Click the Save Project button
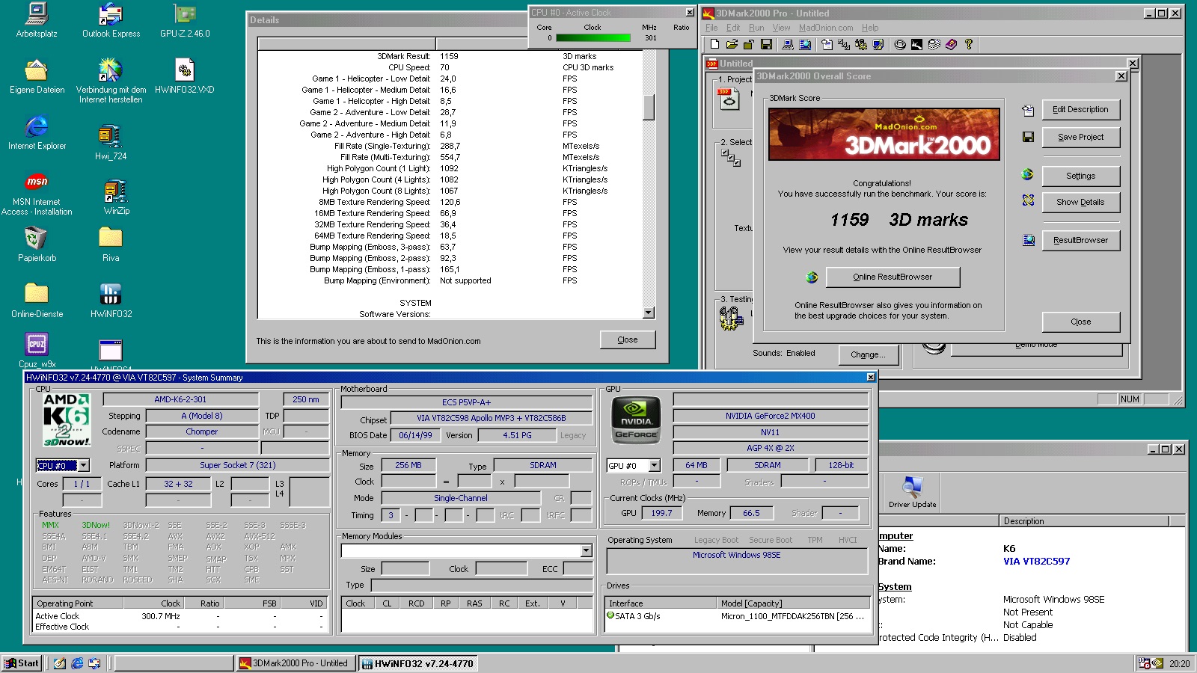This screenshot has height=673, width=1197. [x=1081, y=137]
